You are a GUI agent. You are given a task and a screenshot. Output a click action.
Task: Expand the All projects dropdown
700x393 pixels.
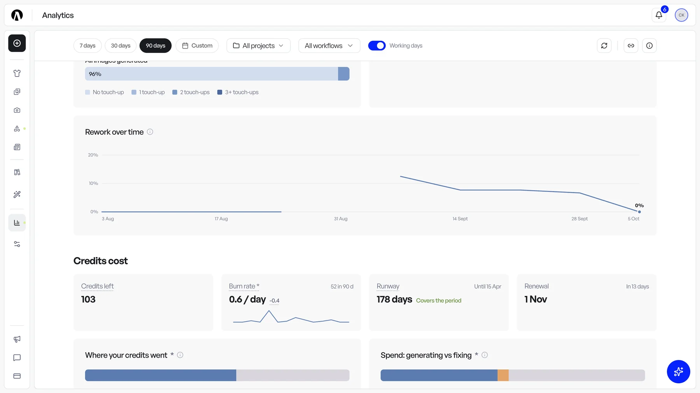click(259, 45)
